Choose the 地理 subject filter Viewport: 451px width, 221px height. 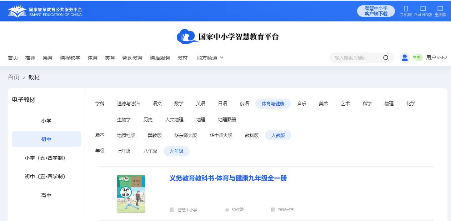click(x=201, y=120)
